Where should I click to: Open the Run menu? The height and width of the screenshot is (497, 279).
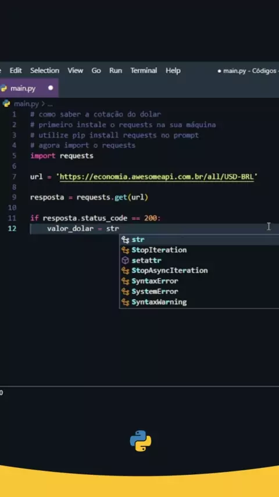pyautogui.click(x=116, y=70)
